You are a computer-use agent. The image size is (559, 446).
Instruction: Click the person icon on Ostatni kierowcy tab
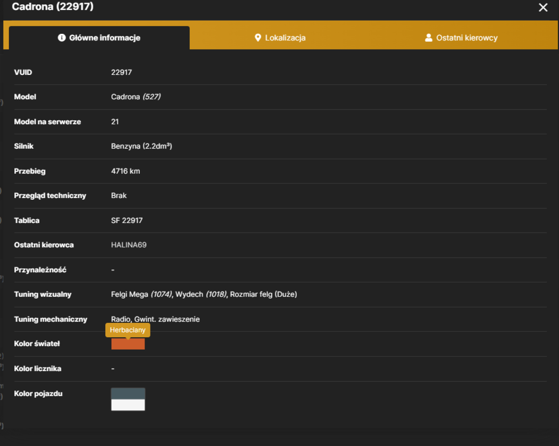(429, 38)
